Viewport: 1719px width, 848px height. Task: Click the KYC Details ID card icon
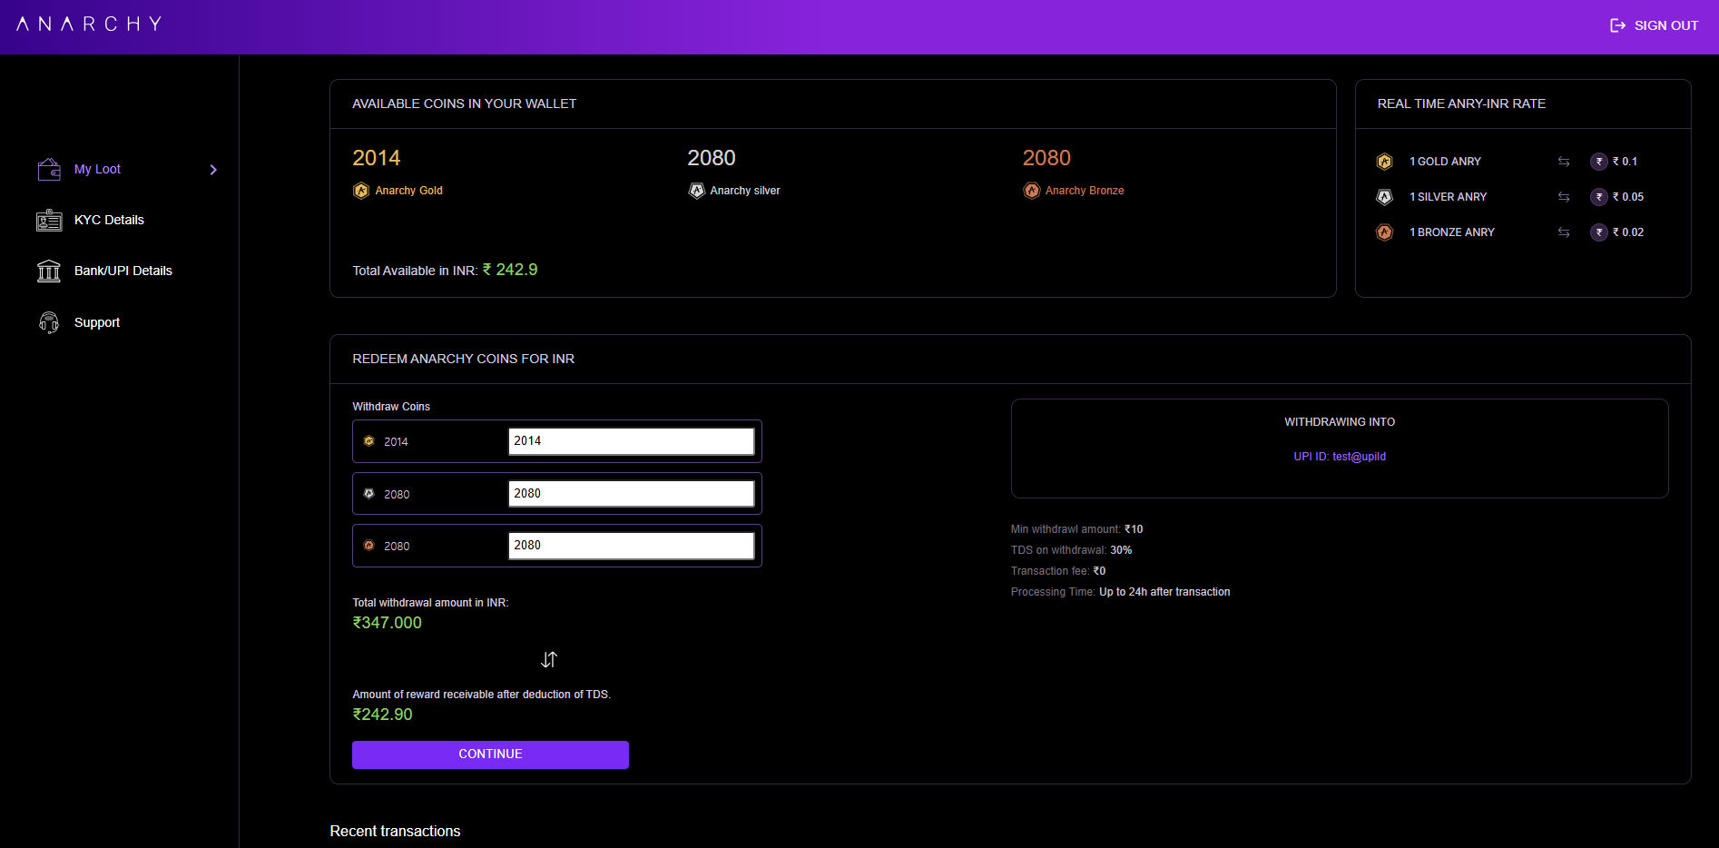click(x=49, y=221)
